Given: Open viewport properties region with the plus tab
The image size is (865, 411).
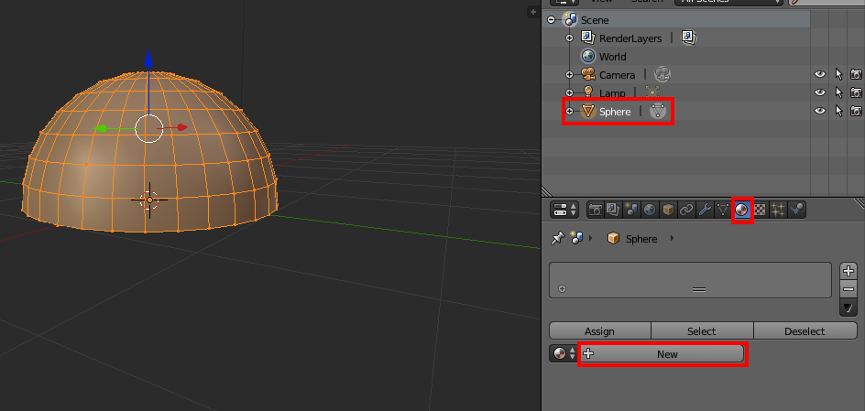Looking at the screenshot, I should (x=533, y=12).
